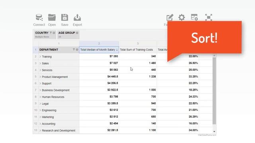Select the 33.25% cell
Screen dimensions: 255x143
tap(178, 77)
